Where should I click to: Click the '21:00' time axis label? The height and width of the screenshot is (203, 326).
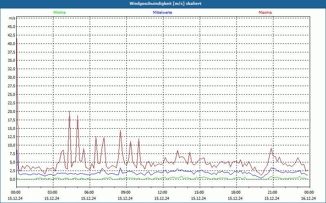pyautogui.click(x=273, y=192)
